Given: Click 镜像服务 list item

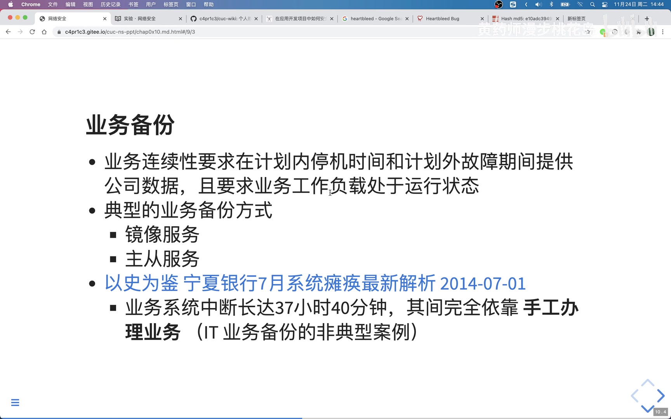Looking at the screenshot, I should click(x=162, y=234).
